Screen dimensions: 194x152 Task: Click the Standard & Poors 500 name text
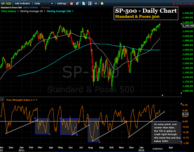(11, 8)
